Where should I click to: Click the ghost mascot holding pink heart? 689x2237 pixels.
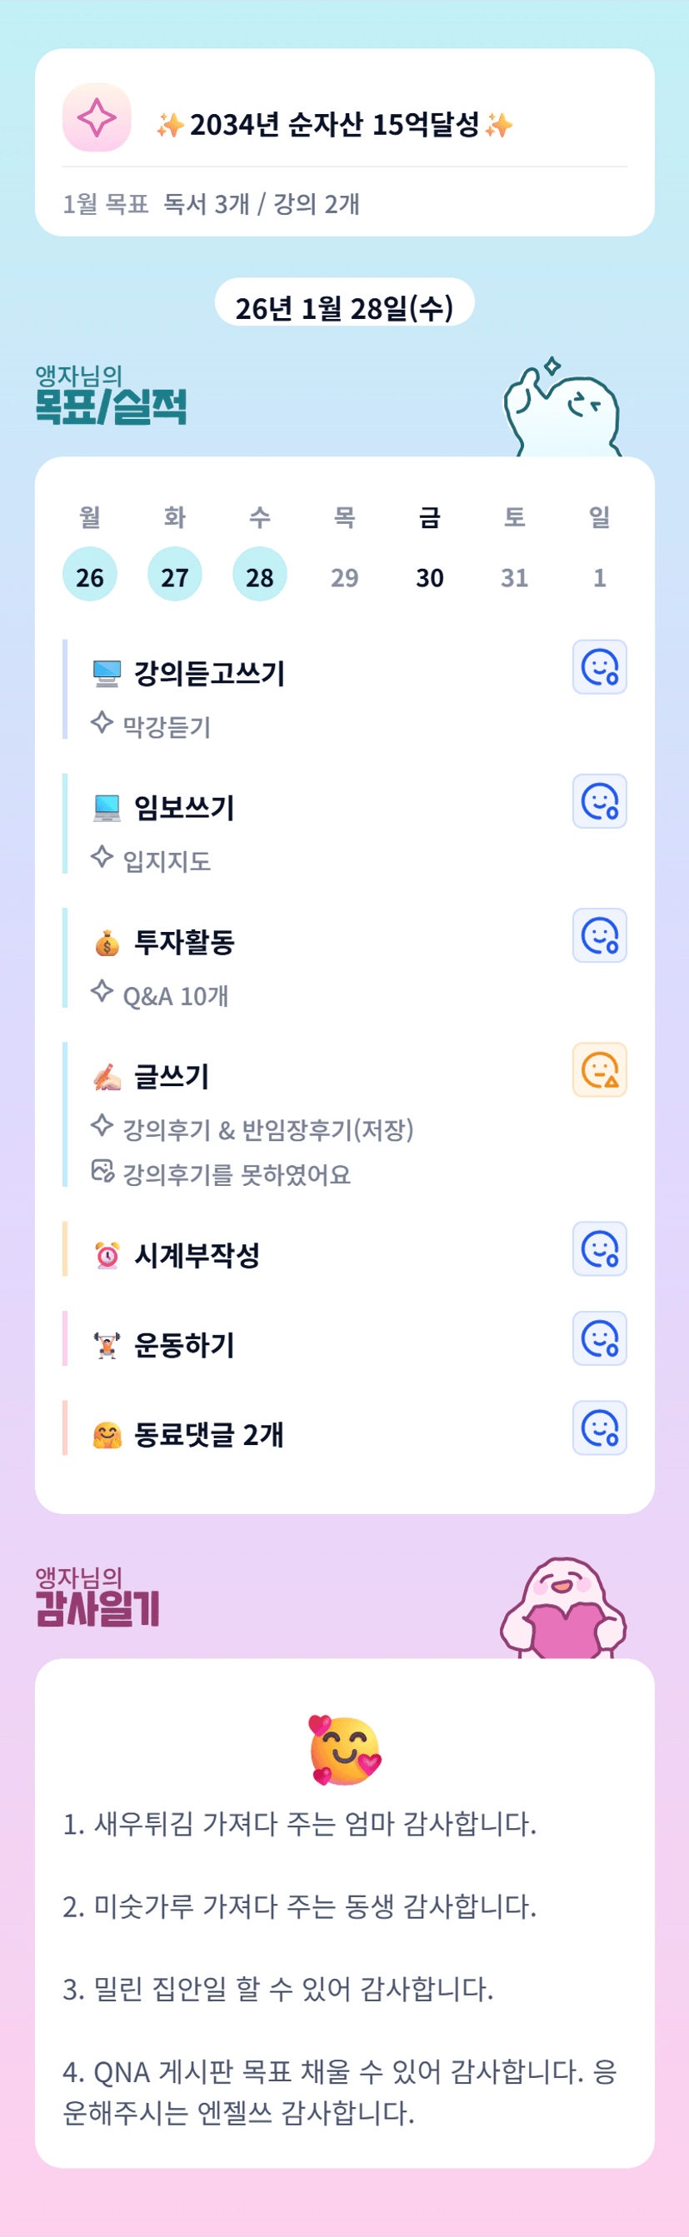[x=563, y=1607]
